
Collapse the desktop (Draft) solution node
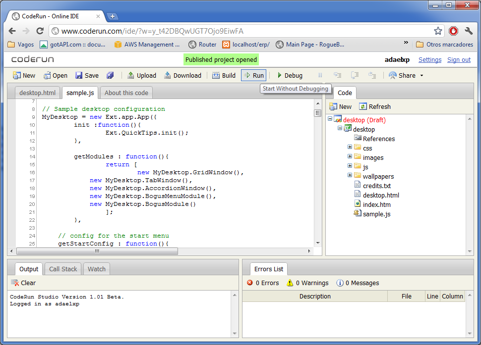pos(330,118)
